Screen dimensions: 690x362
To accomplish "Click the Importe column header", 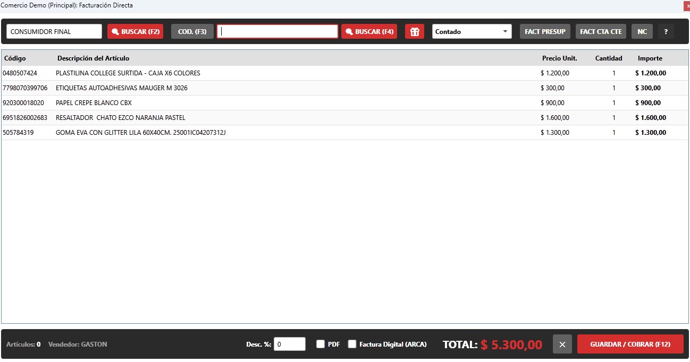I will pyautogui.click(x=650, y=58).
